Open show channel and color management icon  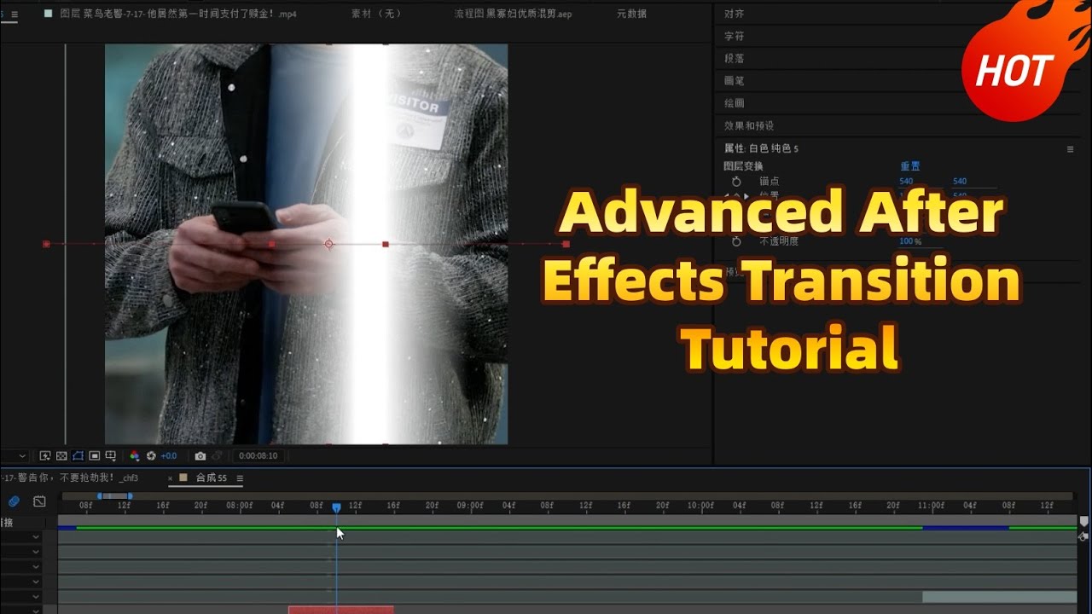click(x=134, y=456)
